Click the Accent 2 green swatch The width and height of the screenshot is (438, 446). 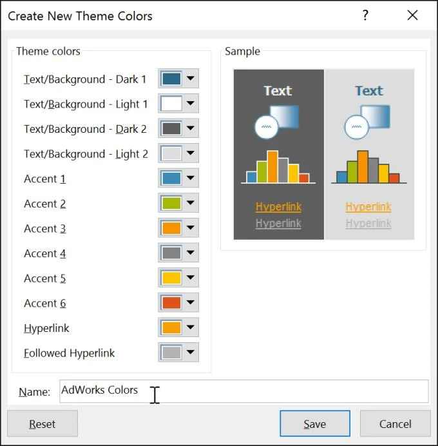click(x=171, y=203)
